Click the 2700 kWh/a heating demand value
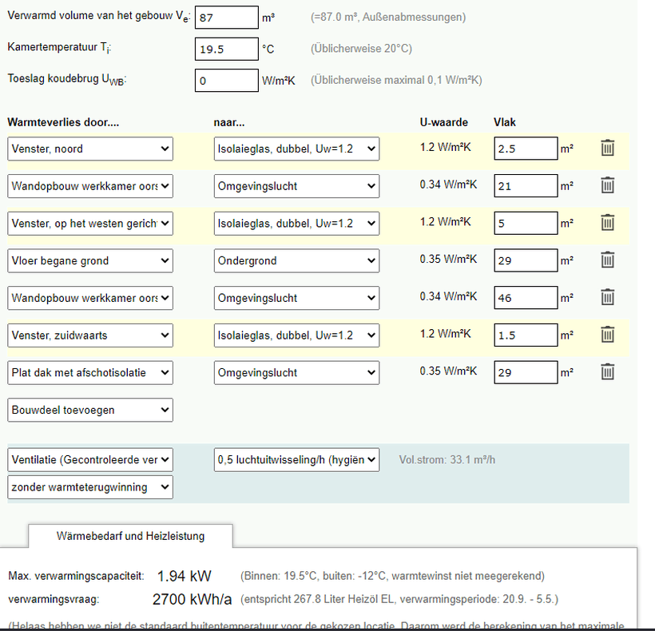Image resolution: width=655 pixels, height=631 pixels. [192, 599]
